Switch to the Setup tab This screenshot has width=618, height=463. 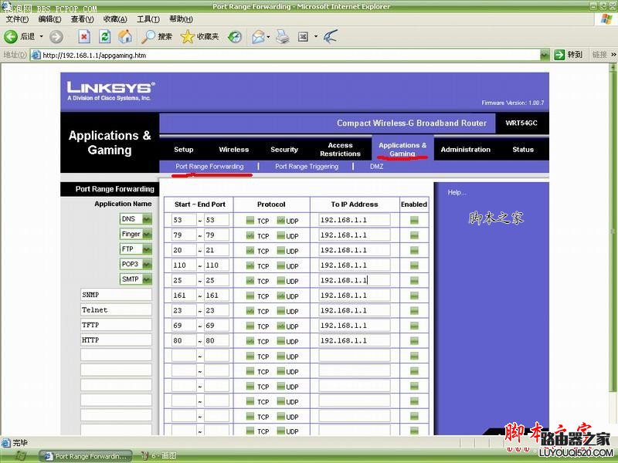click(x=184, y=150)
